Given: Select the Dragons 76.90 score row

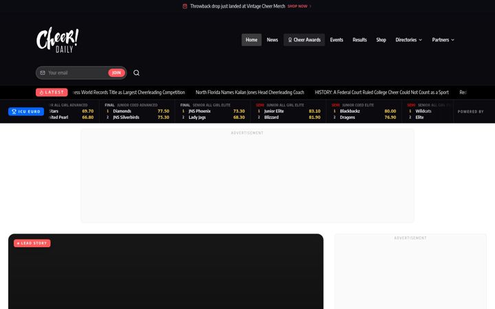Looking at the screenshot, I should (x=364, y=117).
